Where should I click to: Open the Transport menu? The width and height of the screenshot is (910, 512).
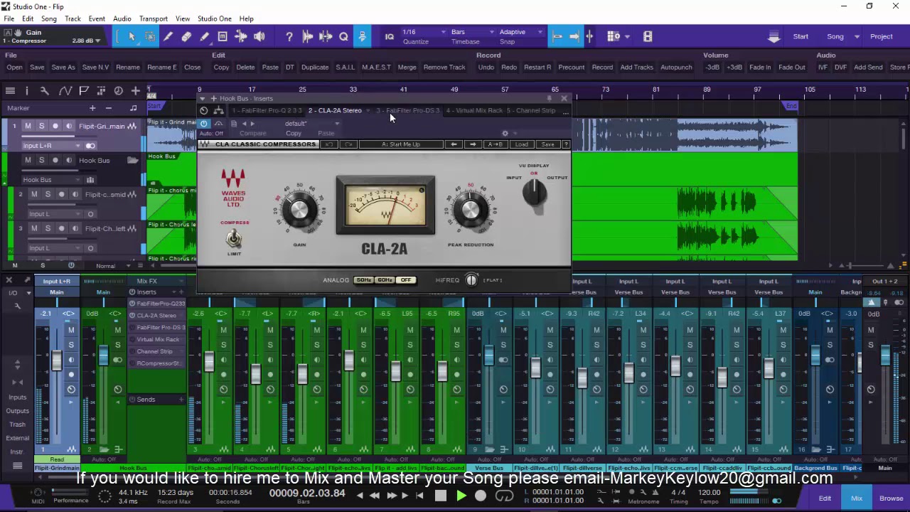154,18
